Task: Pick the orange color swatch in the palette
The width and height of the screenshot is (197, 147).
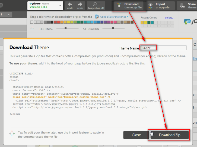Action: 62,22
